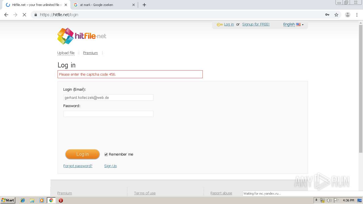
Task: Open the File Explorer taskbar icon
Action: point(32,200)
